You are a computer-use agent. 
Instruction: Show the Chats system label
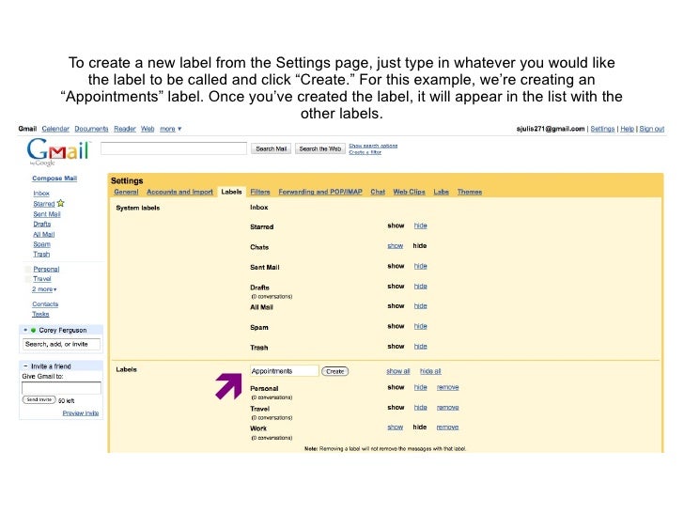(x=396, y=245)
